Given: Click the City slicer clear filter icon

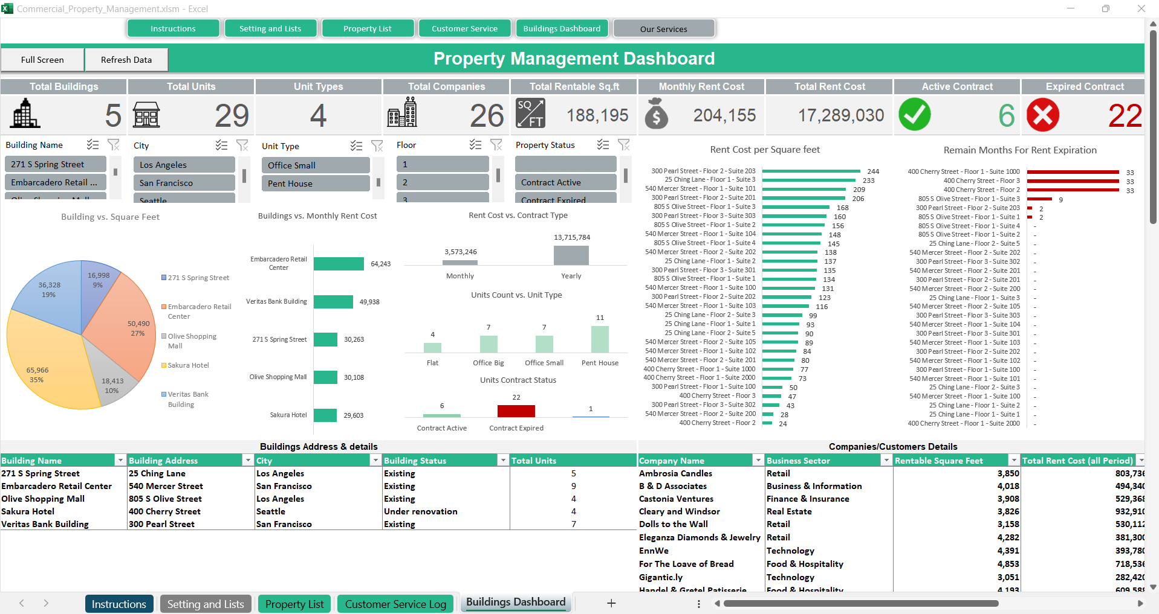Looking at the screenshot, I should (242, 146).
